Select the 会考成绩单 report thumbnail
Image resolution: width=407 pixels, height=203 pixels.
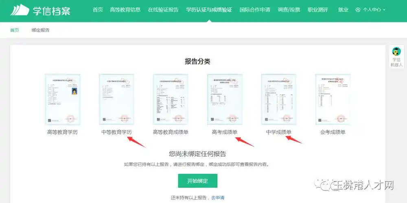click(333, 99)
